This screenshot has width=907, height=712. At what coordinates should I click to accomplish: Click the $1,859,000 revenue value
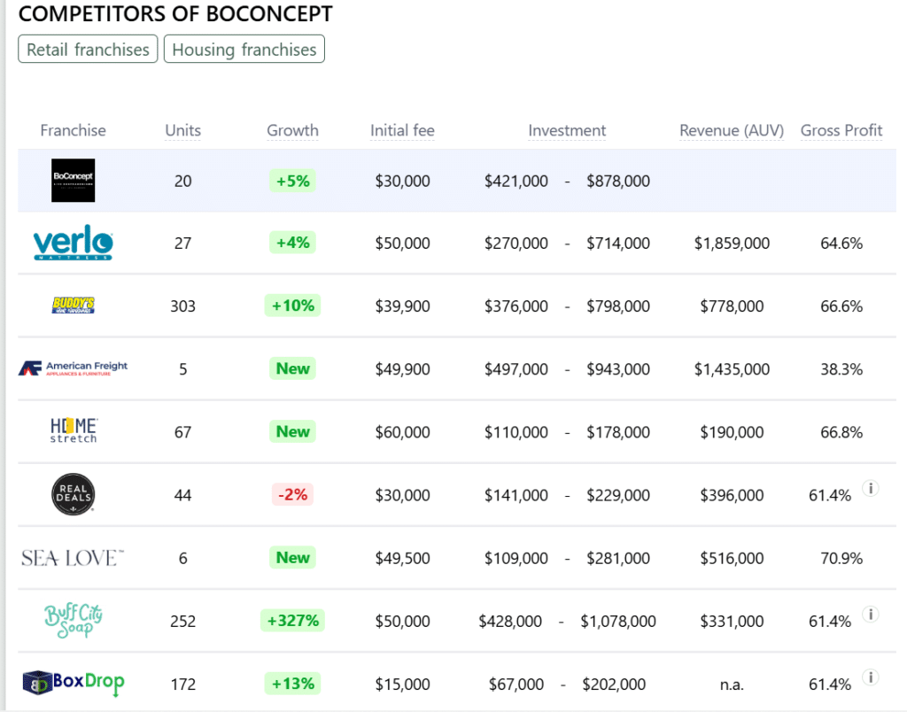tap(732, 243)
